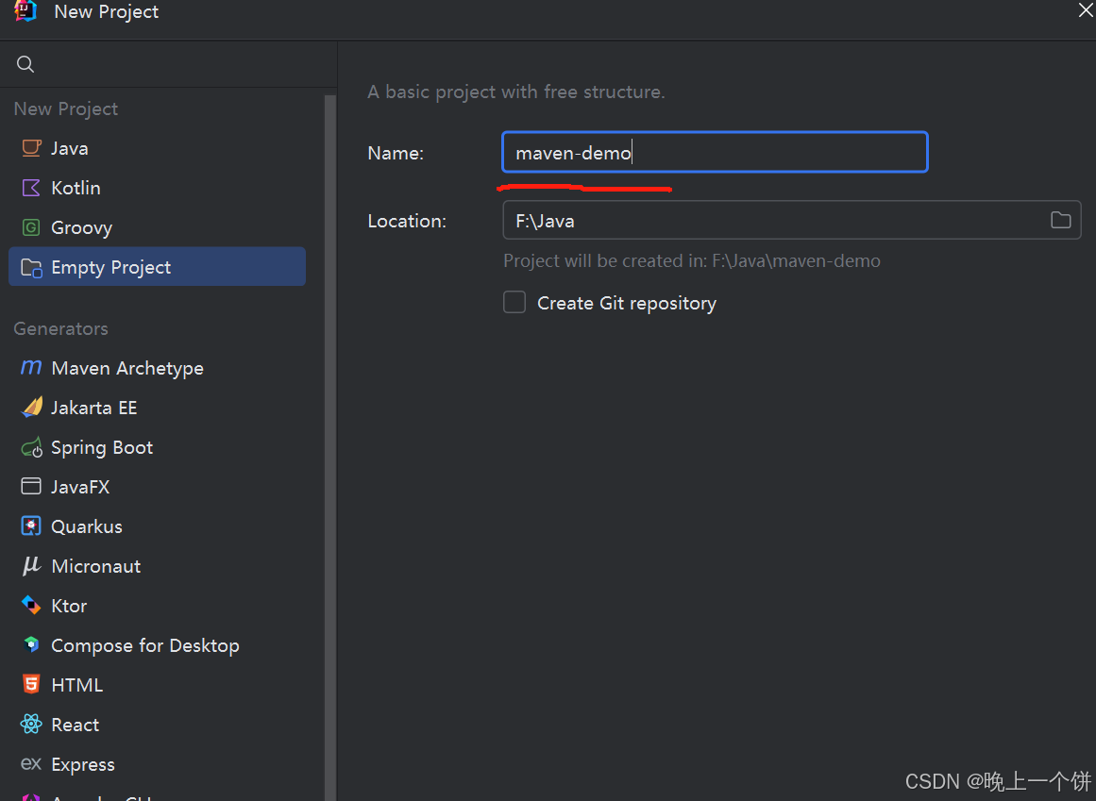Choose Express generator
The image size is (1096, 801).
158,765
